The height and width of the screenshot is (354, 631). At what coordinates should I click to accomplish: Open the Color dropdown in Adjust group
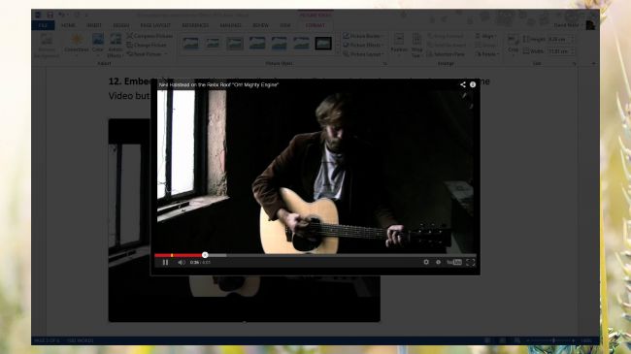[x=98, y=44]
